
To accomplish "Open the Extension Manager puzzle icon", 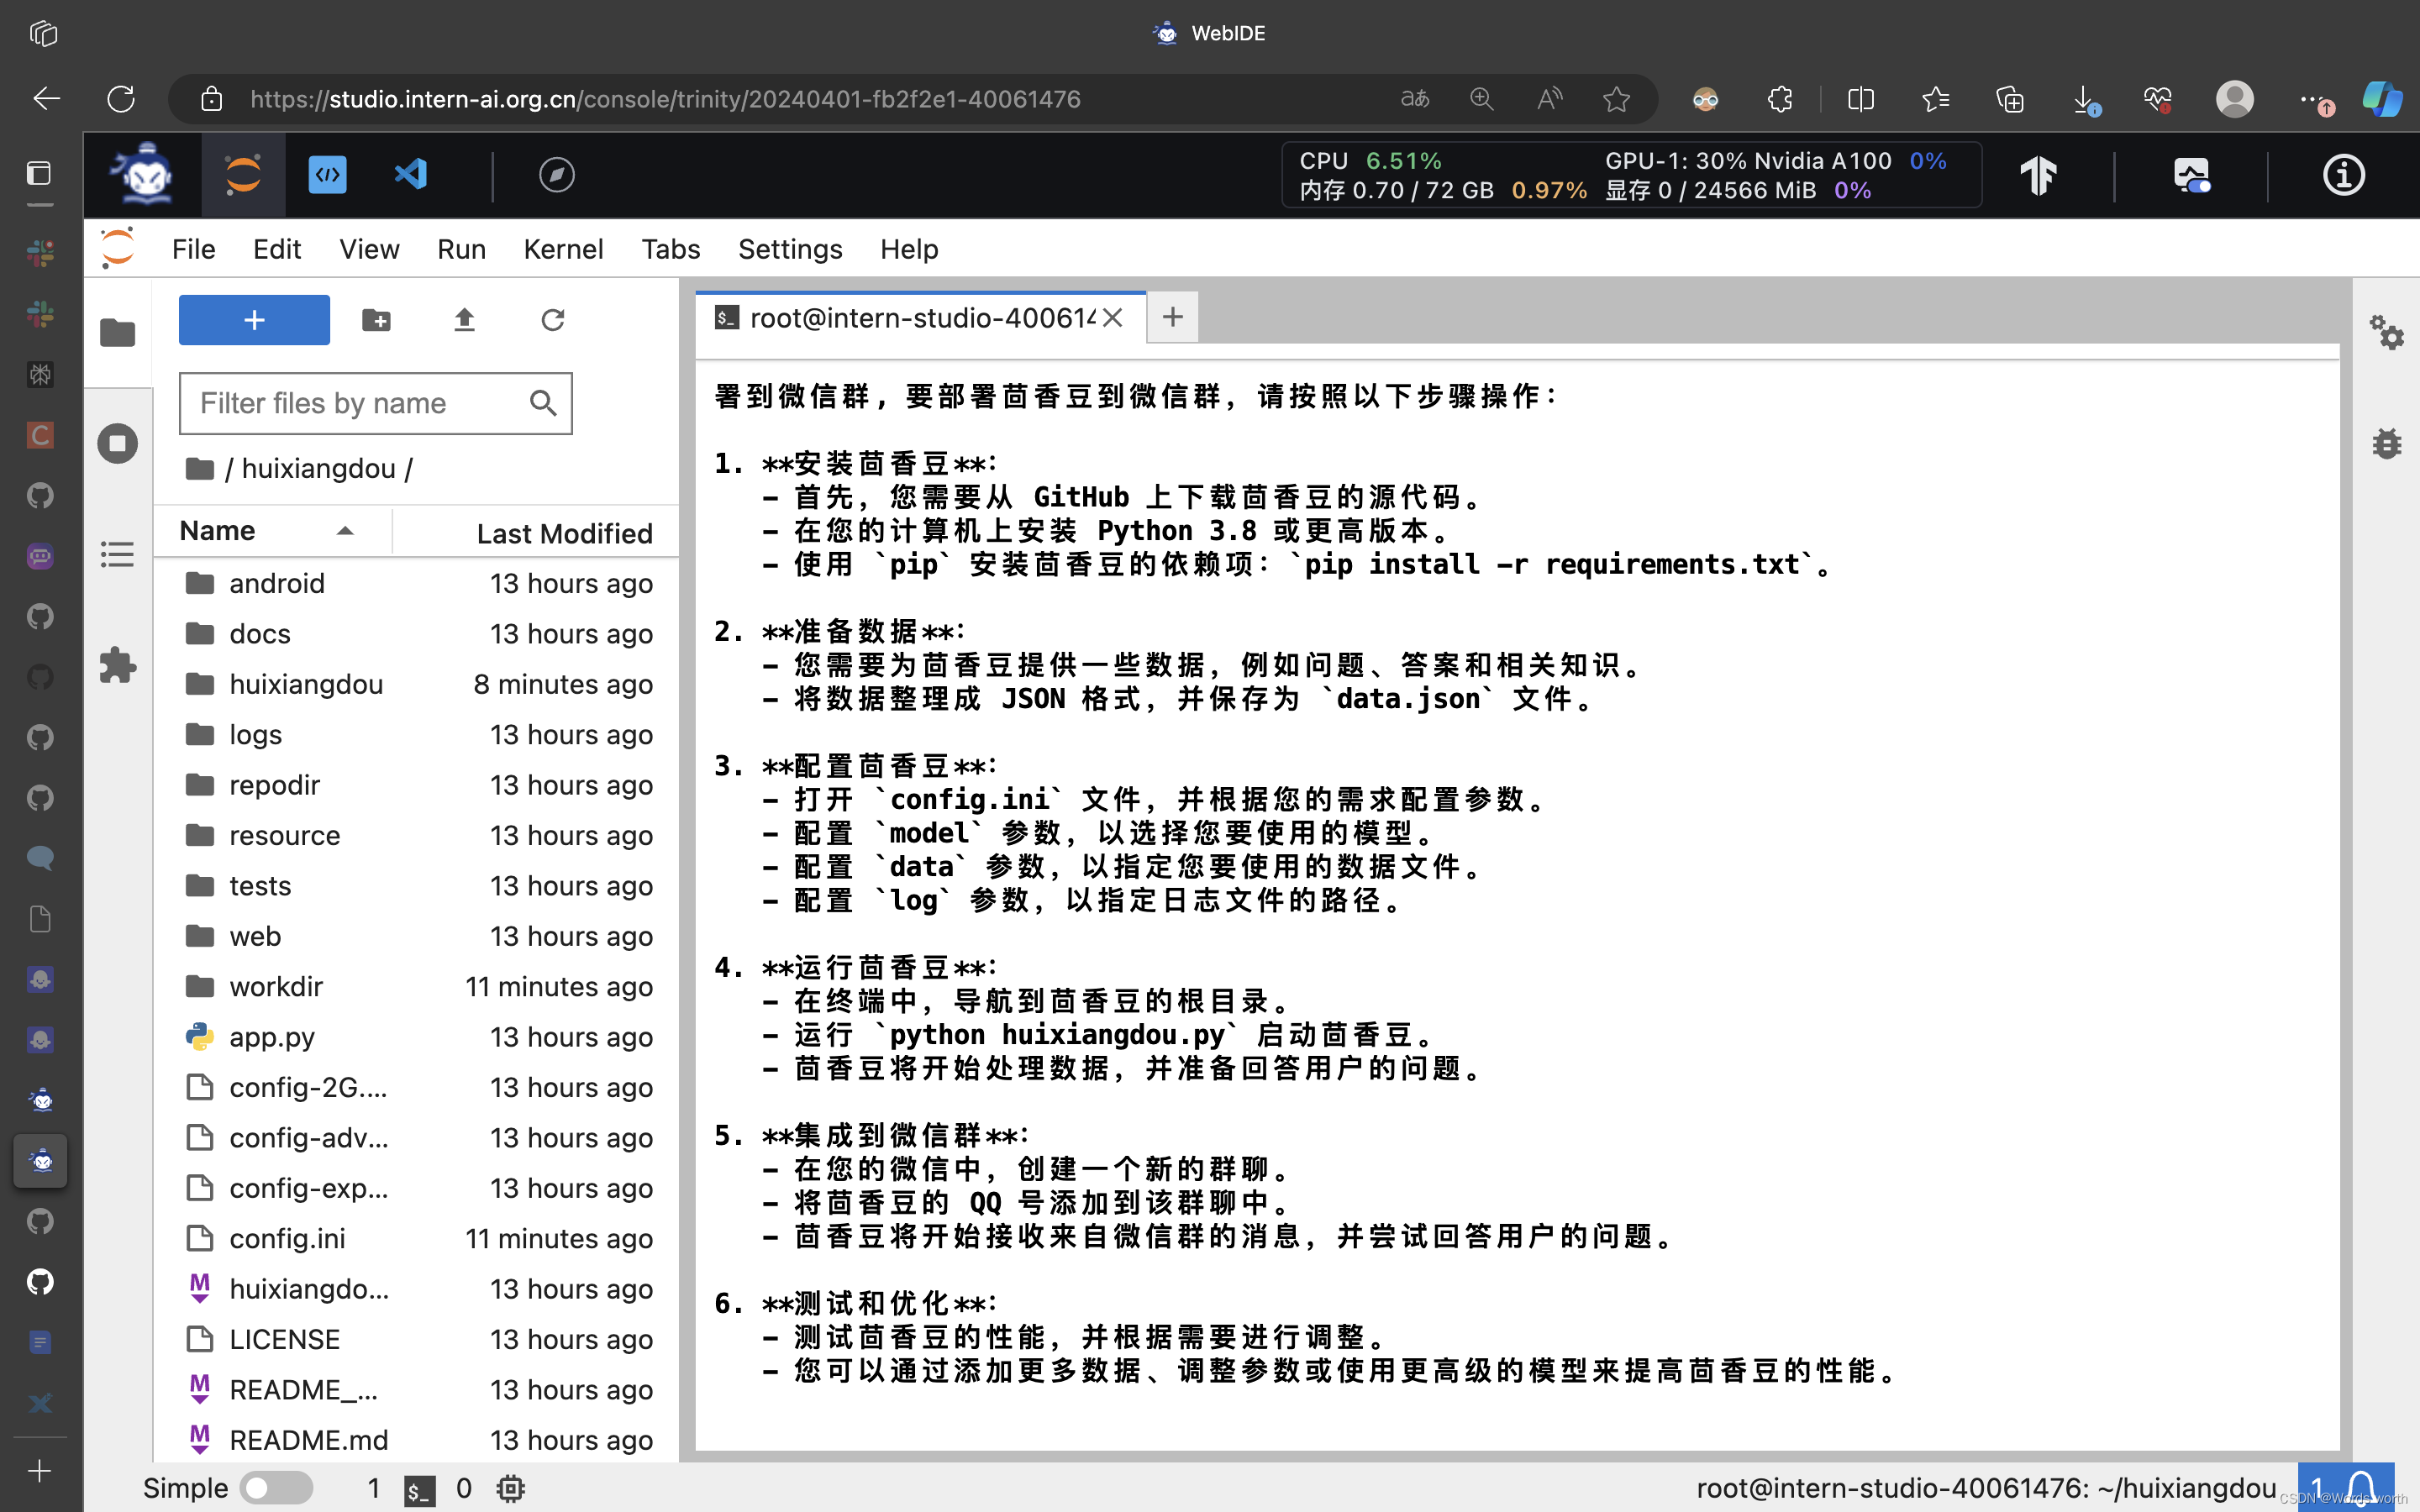I will (x=117, y=665).
